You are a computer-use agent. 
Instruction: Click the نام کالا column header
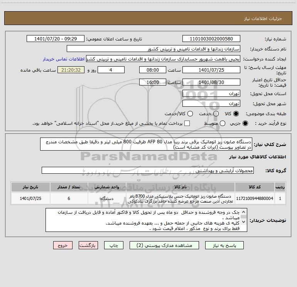click(181, 187)
